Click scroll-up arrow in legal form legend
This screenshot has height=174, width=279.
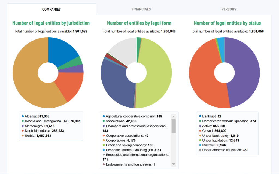(x=174, y=117)
